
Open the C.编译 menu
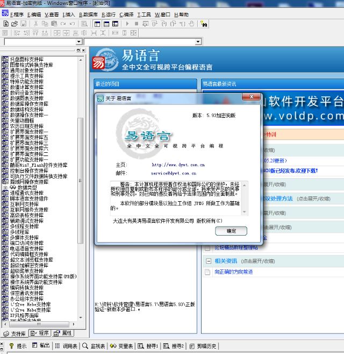pyautogui.click(x=126, y=15)
